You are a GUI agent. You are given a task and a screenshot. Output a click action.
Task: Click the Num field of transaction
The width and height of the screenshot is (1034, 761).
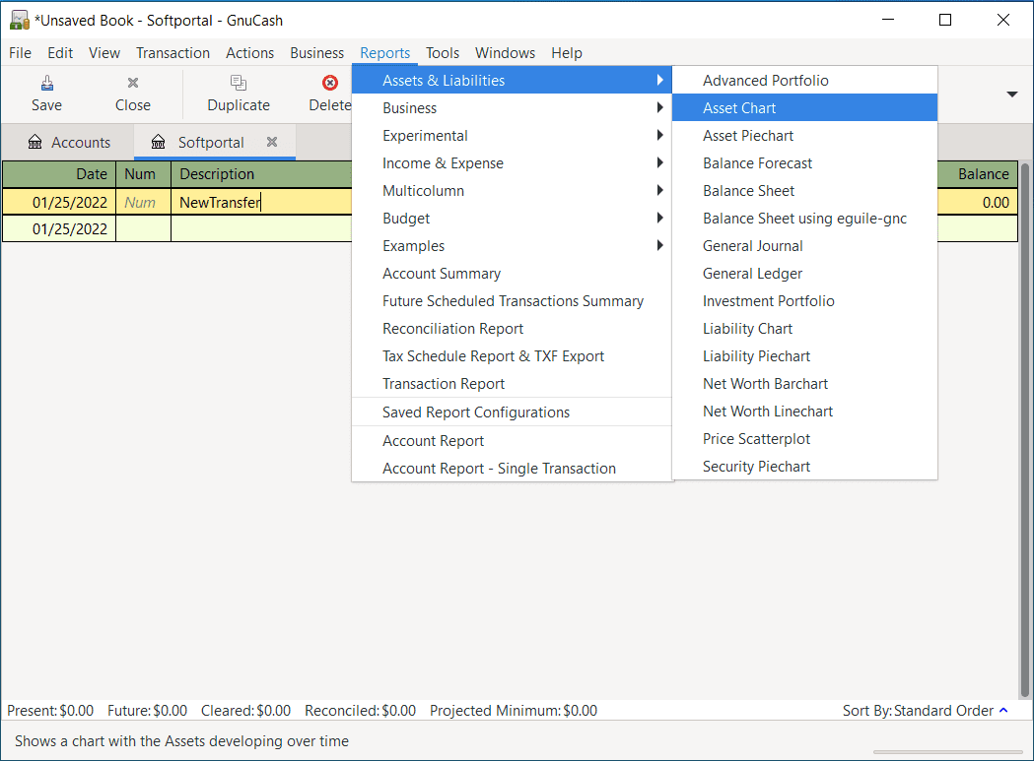[142, 203]
